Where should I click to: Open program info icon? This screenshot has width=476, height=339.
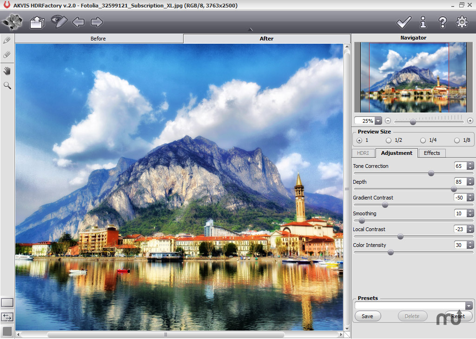423,22
